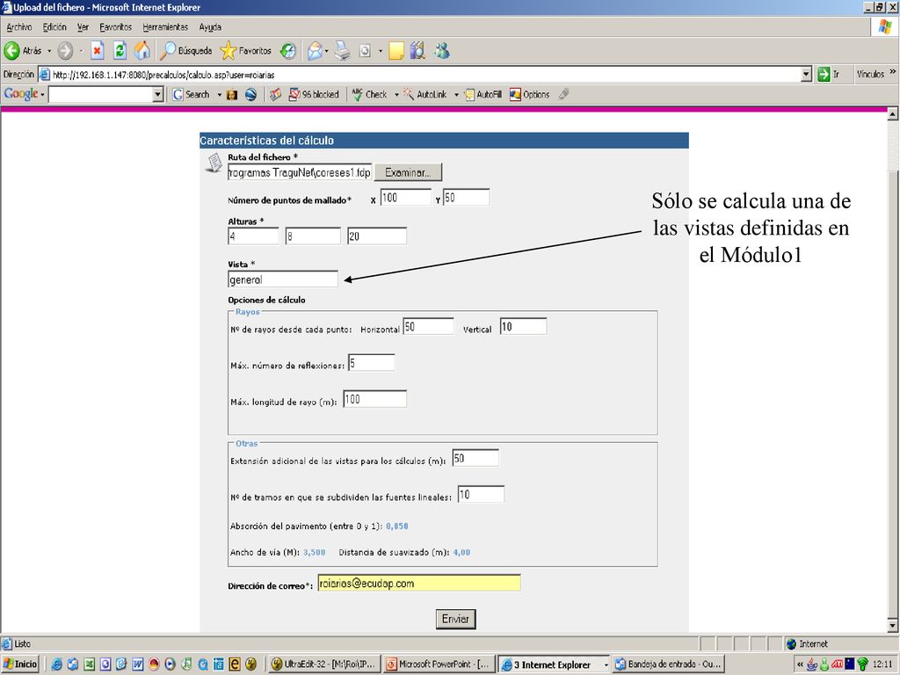
Task: Click the Enviar submit button
Action: [456, 619]
